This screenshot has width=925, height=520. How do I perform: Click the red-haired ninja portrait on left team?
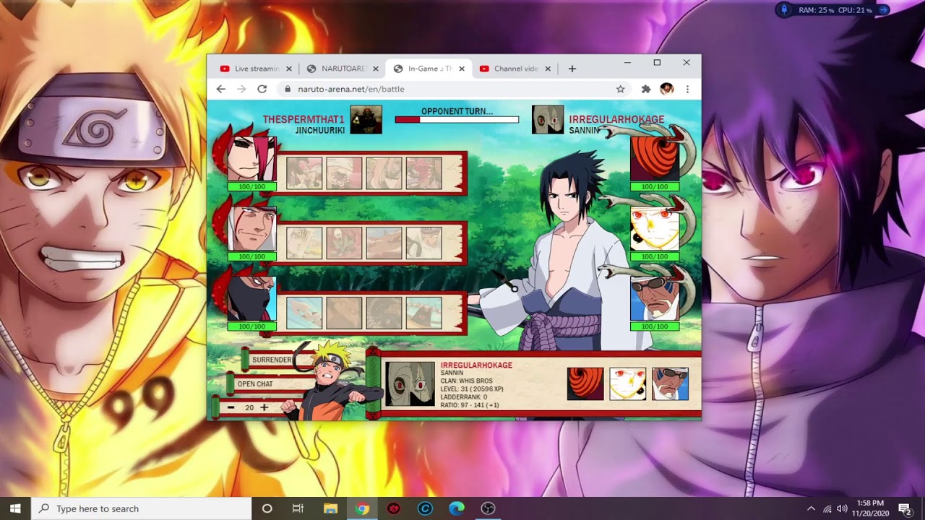[x=251, y=158]
